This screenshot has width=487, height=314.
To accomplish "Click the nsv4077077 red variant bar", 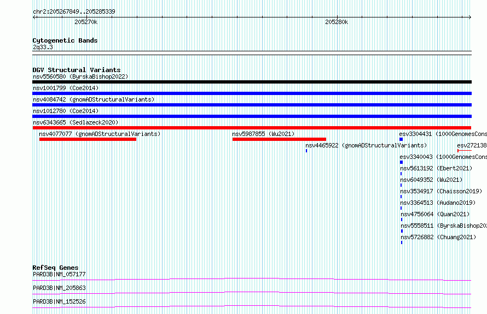I will click(88, 139).
